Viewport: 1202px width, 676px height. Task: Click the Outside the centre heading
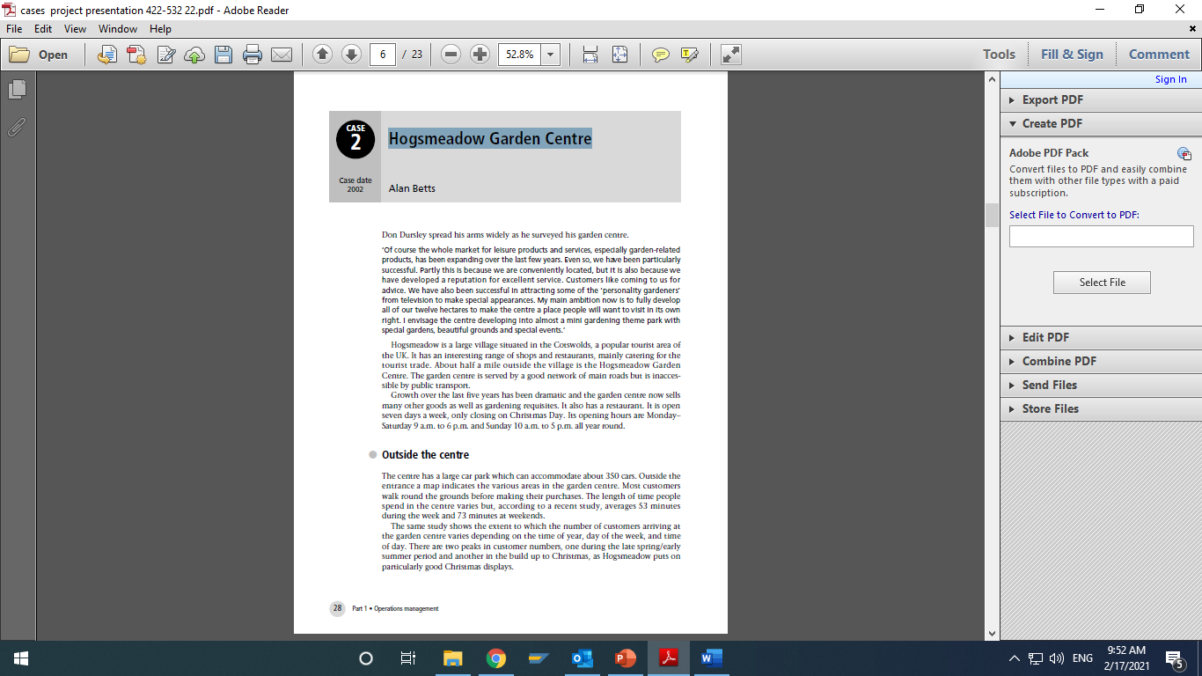point(425,455)
